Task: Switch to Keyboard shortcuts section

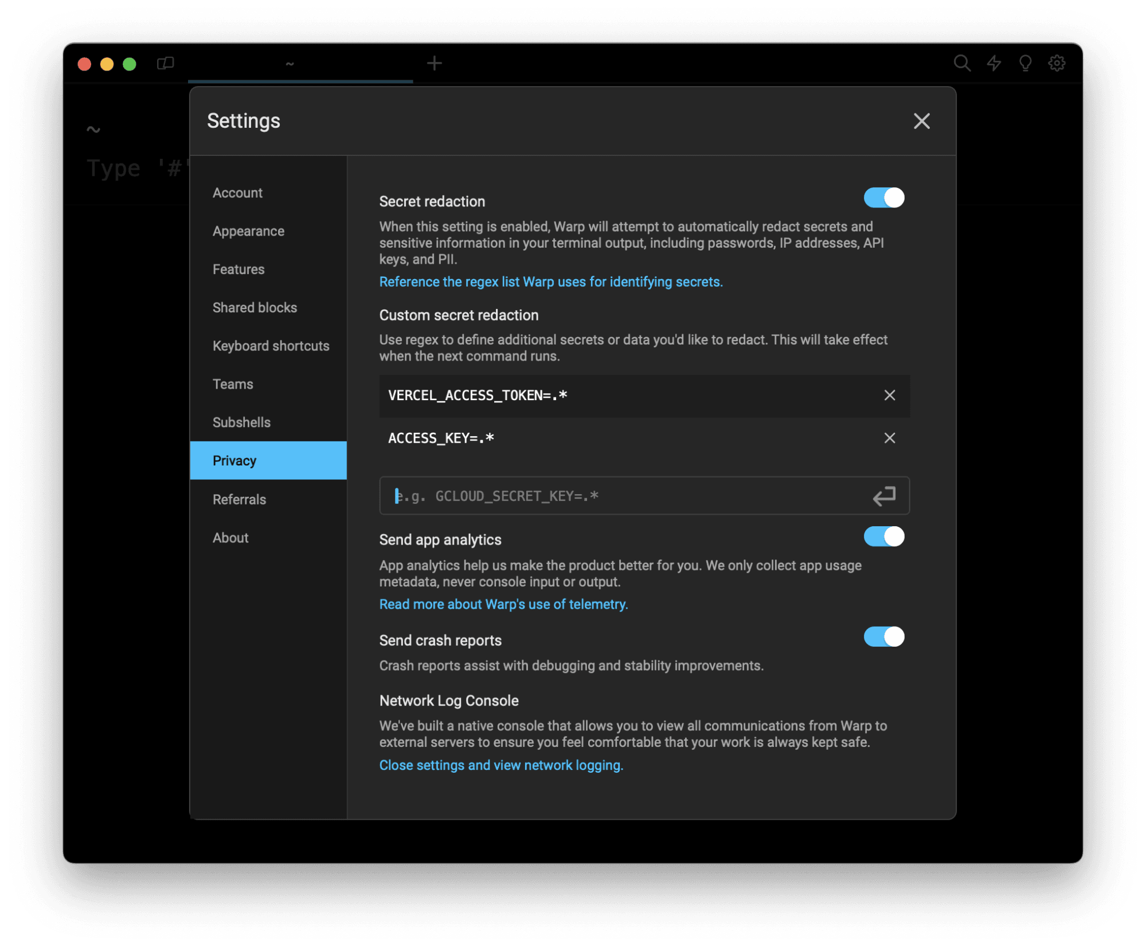Action: point(271,346)
